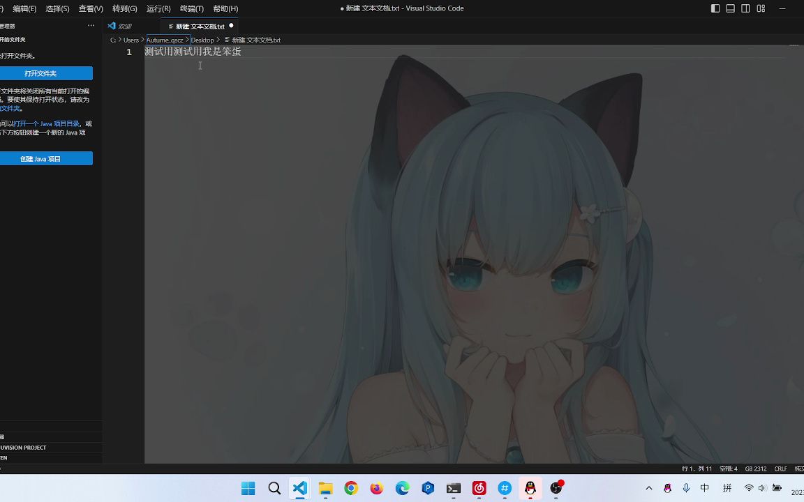The width and height of the screenshot is (804, 502).
Task: Open taskbar Search icon
Action: [x=274, y=488]
